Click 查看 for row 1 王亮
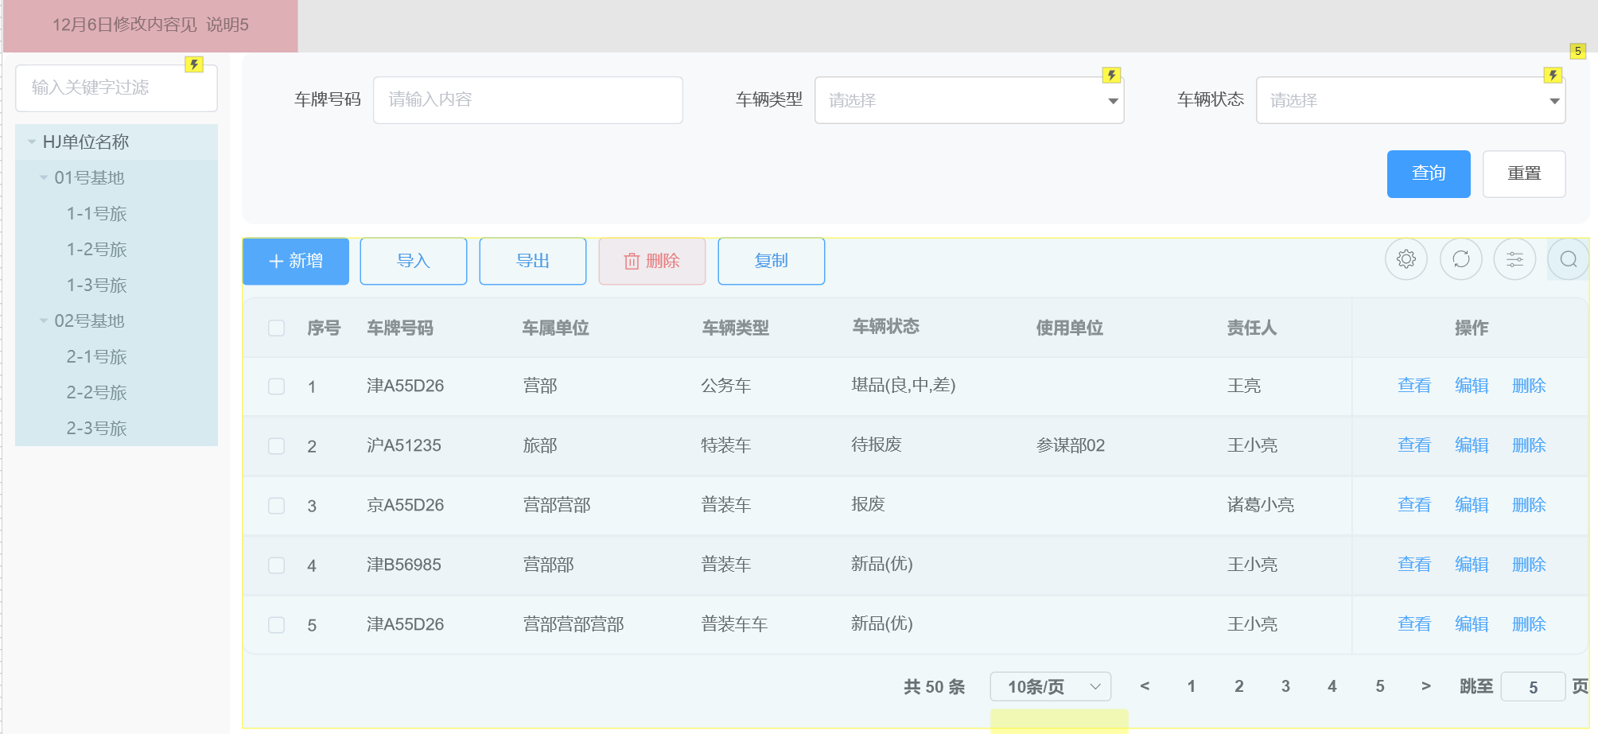 (x=1414, y=386)
